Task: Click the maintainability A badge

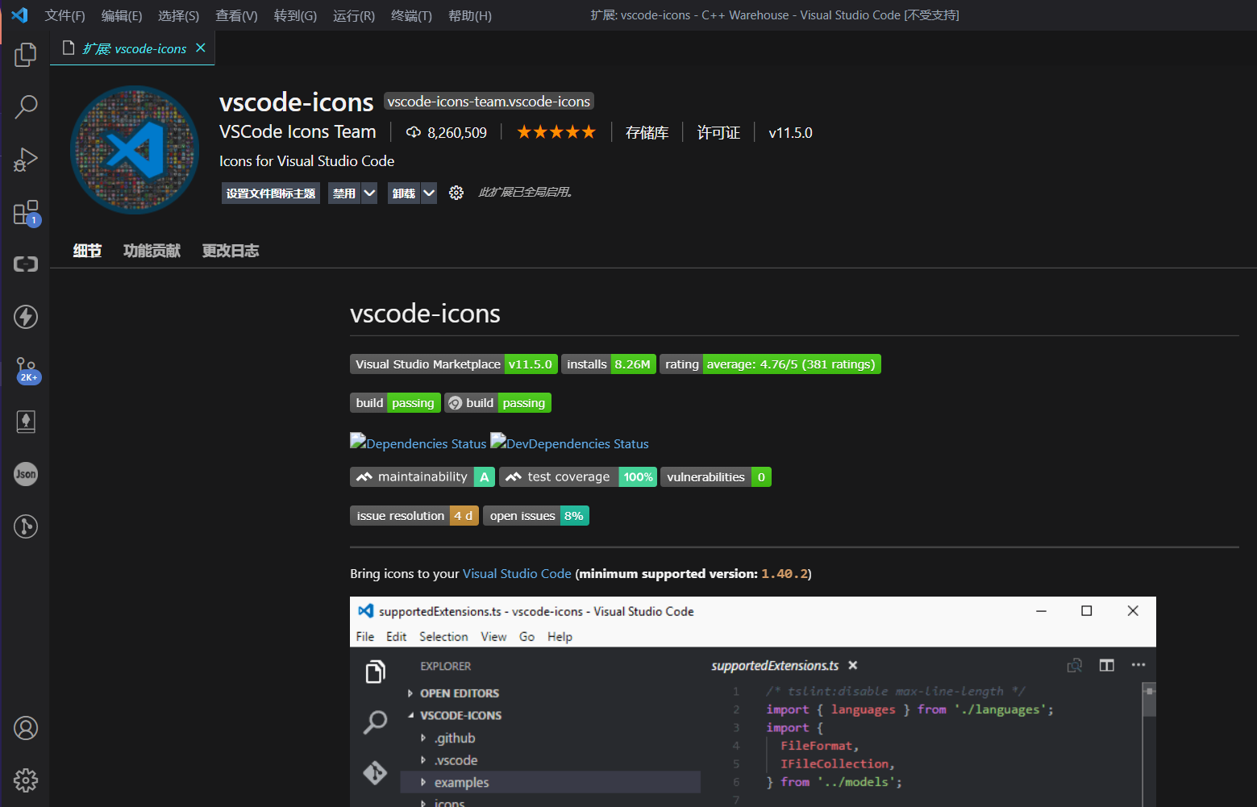Action: 422,477
